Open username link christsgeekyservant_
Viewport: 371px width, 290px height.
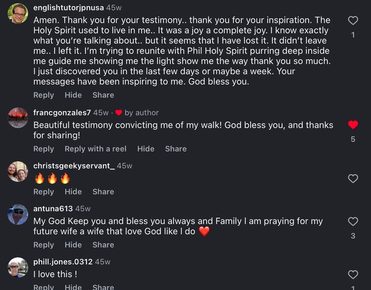(x=74, y=166)
